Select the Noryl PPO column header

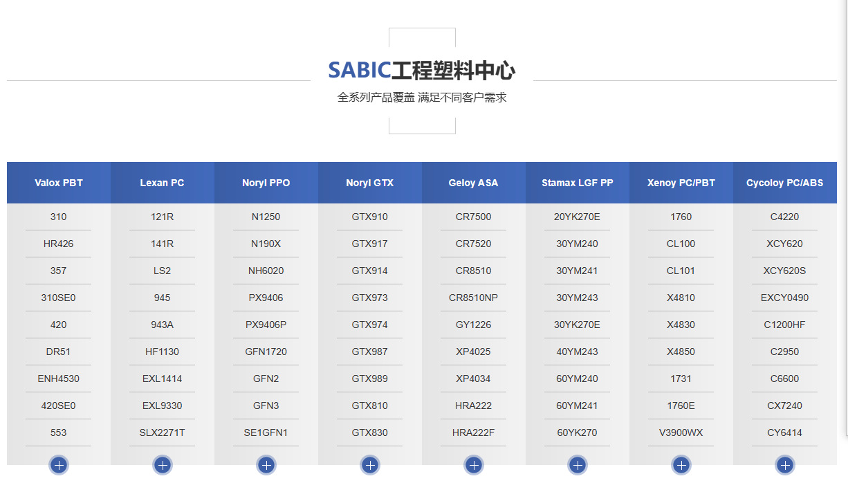[266, 183]
